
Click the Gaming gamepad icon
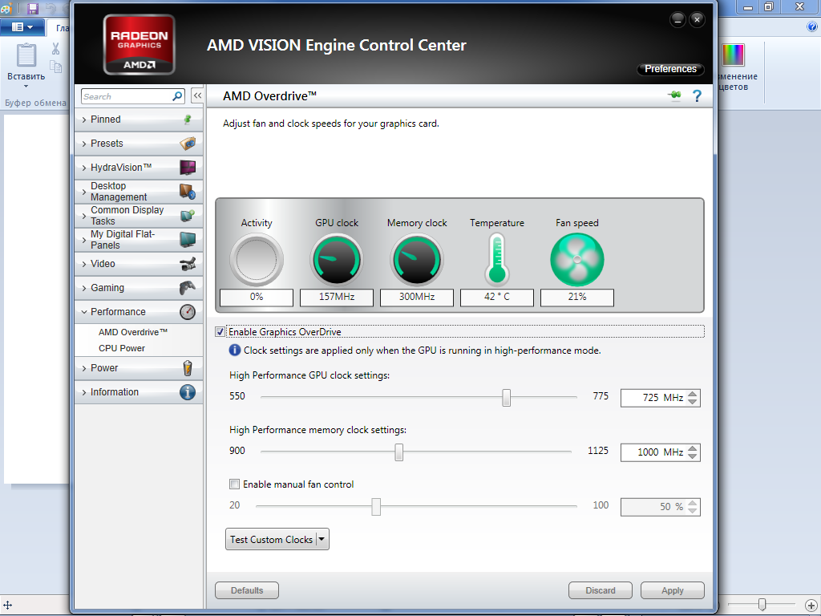point(187,288)
